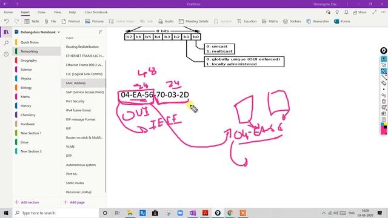
Task: Click the taskbar search box
Action: point(56,213)
